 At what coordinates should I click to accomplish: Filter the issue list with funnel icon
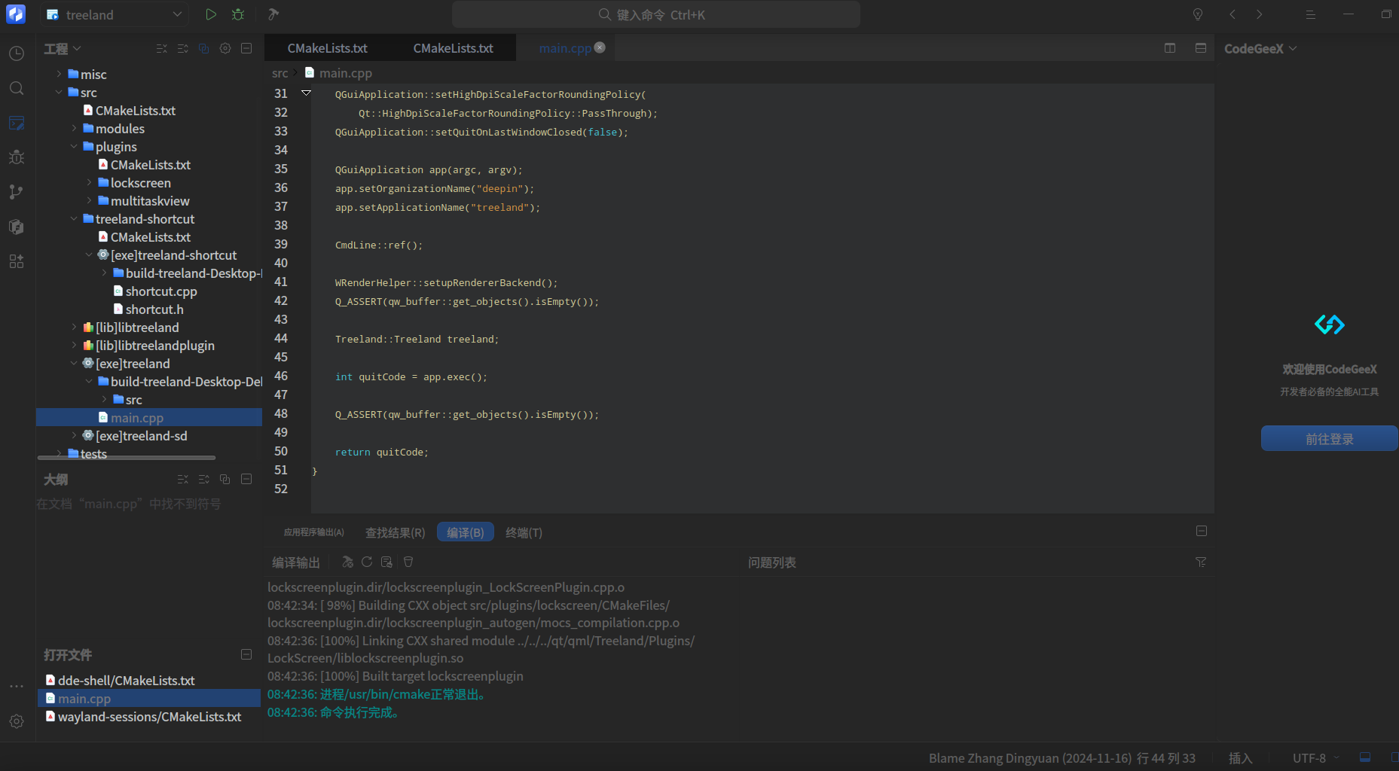(x=1201, y=562)
